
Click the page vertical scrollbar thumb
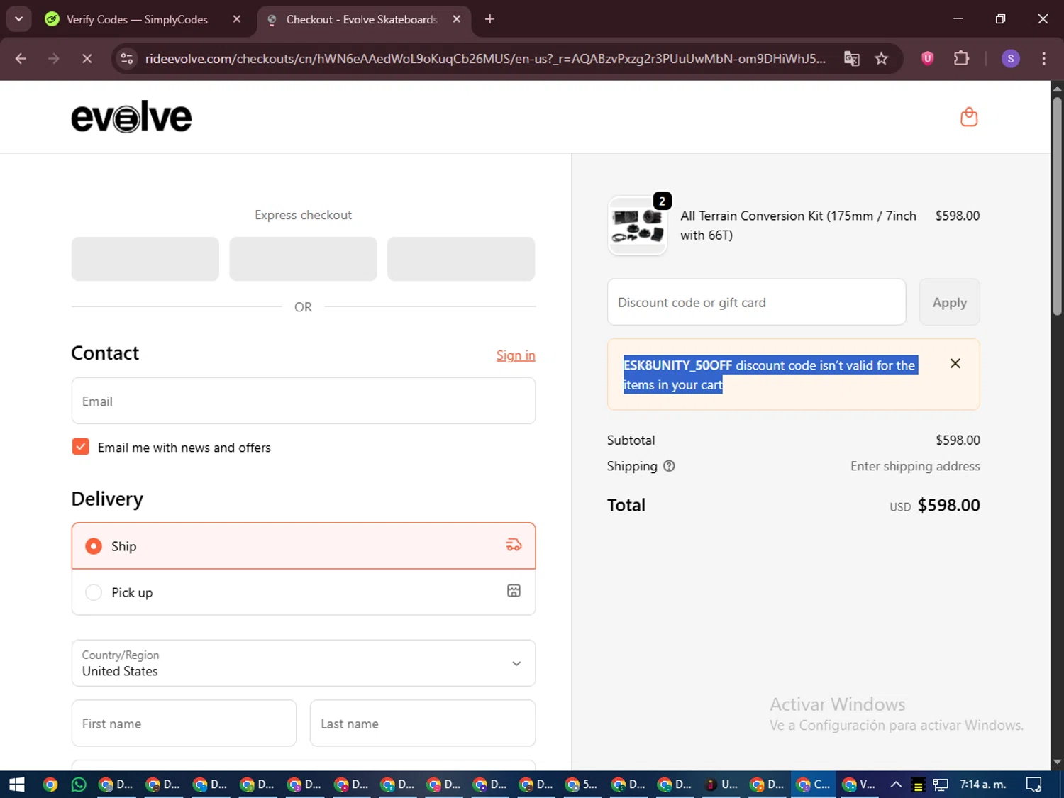(x=1057, y=206)
